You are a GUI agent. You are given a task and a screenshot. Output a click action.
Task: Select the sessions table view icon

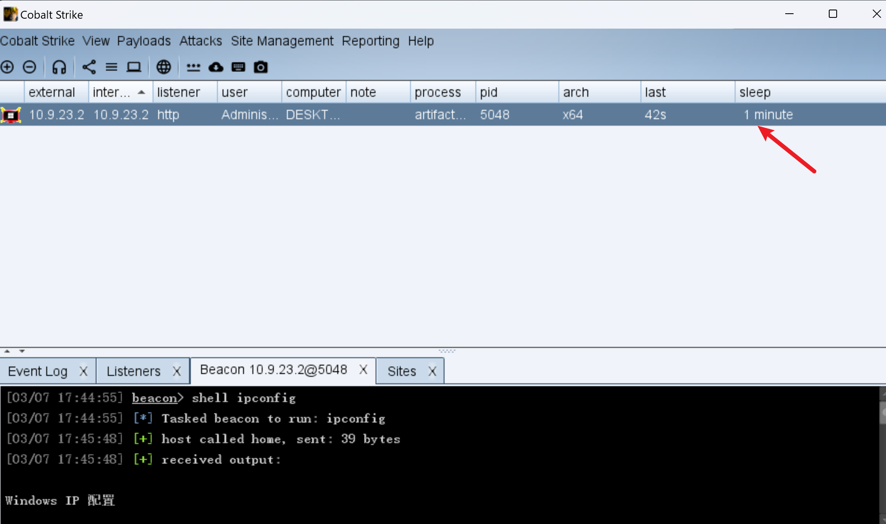[111, 67]
